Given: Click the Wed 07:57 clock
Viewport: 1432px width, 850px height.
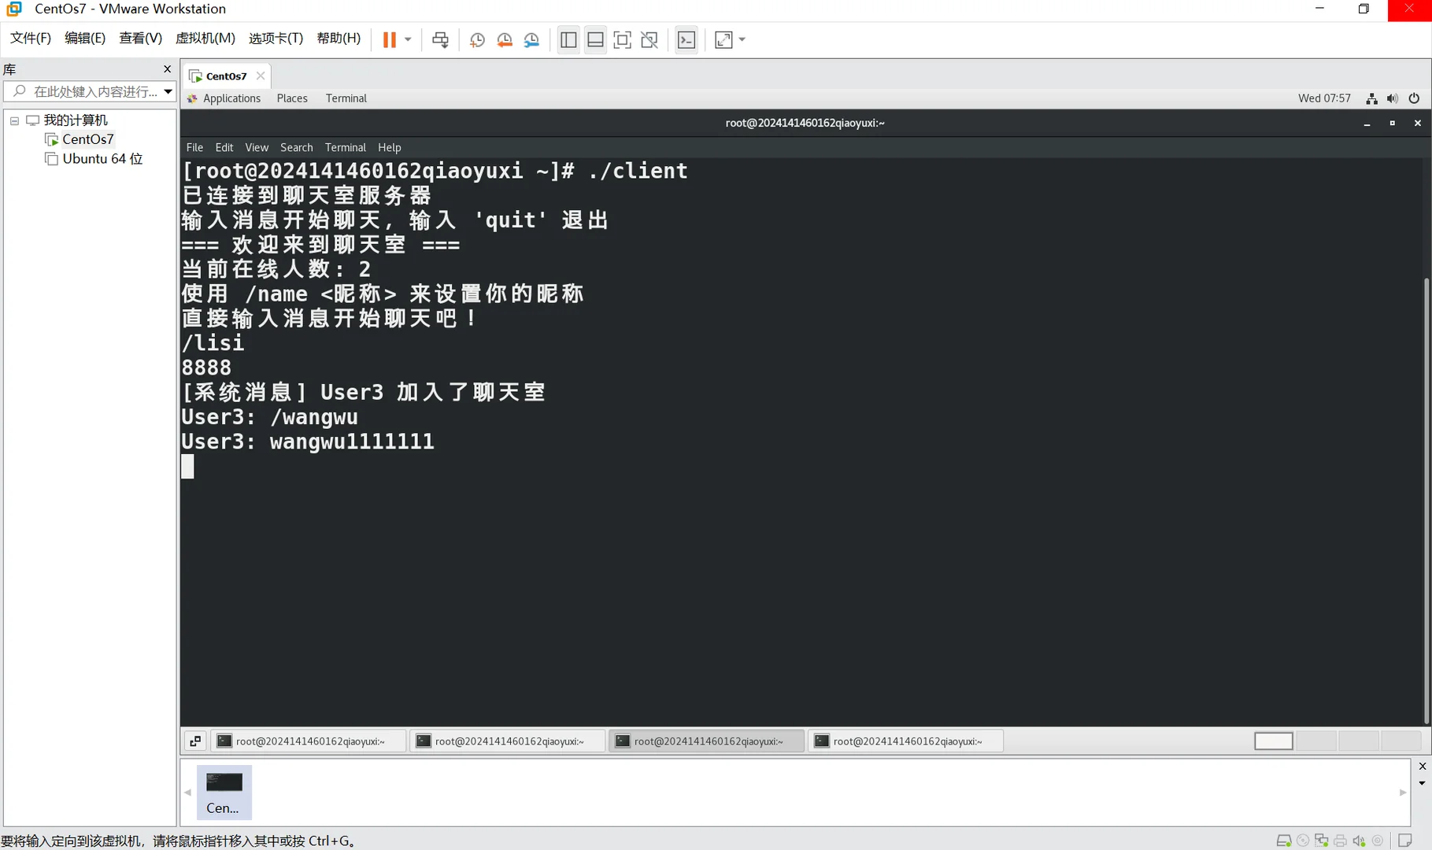Looking at the screenshot, I should click(1324, 98).
